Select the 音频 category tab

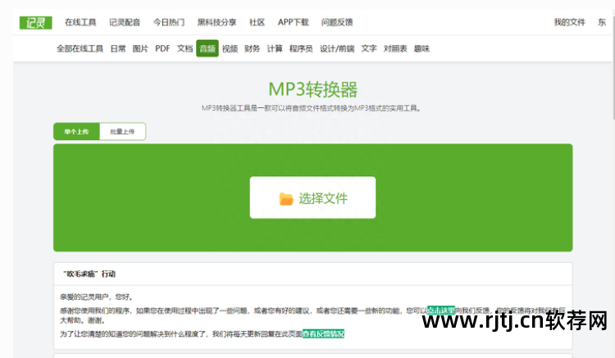pos(207,48)
